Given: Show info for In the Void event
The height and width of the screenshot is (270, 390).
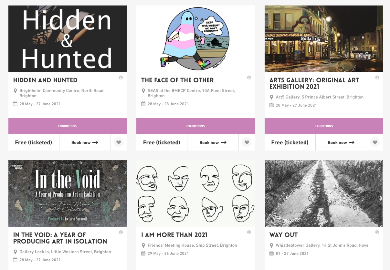Looking at the screenshot, I should pos(121,232).
